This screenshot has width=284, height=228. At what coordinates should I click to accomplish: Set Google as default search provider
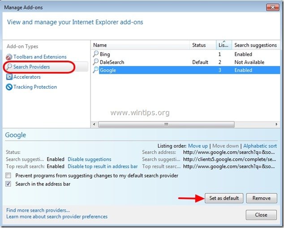(224, 198)
